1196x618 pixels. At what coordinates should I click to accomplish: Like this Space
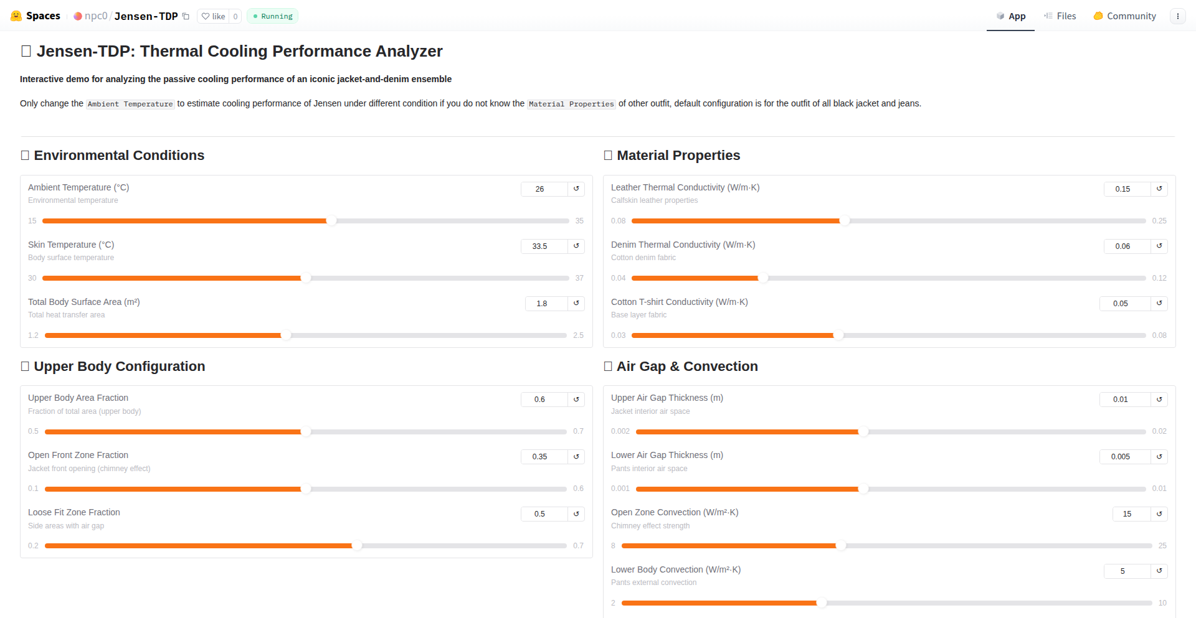pos(214,16)
